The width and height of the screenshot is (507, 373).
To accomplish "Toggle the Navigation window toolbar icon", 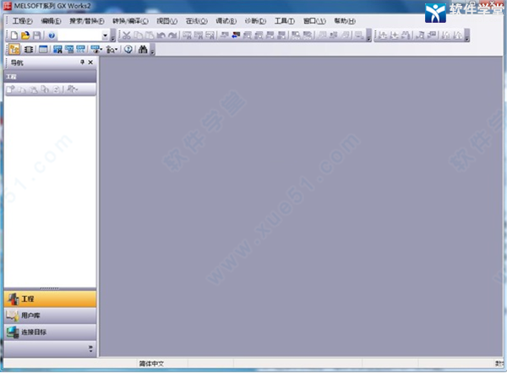I will point(15,50).
